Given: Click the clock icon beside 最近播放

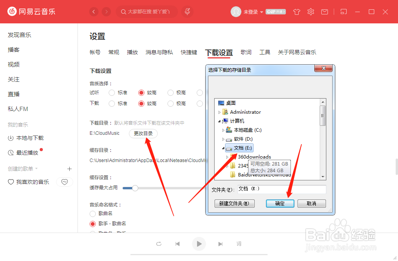Looking at the screenshot, I should [11, 153].
